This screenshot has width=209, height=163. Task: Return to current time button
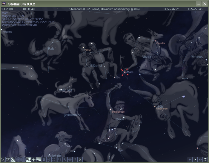pyautogui.click(x=205, y=159)
